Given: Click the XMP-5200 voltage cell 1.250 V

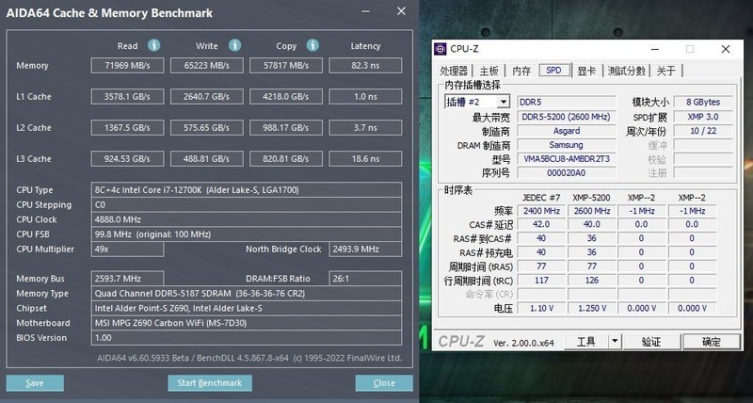Looking at the screenshot, I should [x=592, y=309].
